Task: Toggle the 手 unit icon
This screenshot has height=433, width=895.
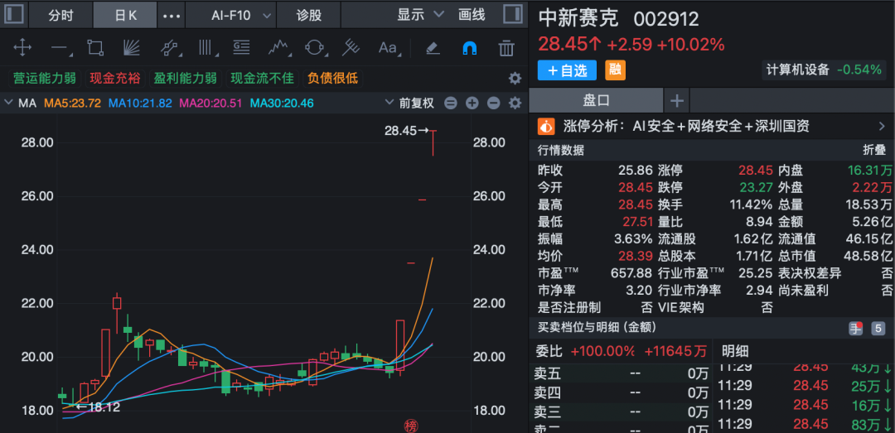Action: [855, 328]
